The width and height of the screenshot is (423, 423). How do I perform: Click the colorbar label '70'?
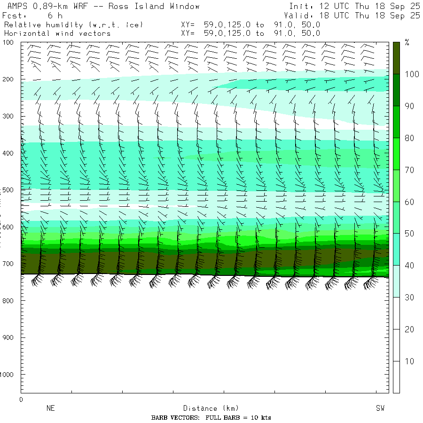[x=409, y=170]
